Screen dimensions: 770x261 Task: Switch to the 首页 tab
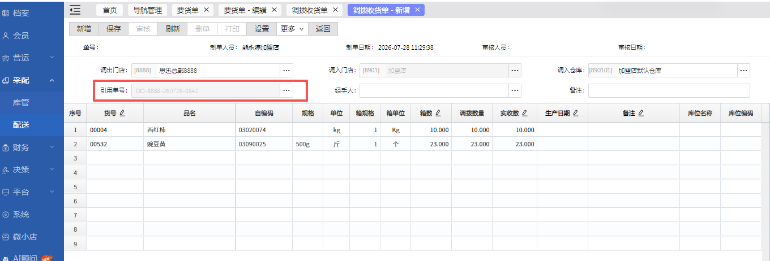[x=110, y=10]
